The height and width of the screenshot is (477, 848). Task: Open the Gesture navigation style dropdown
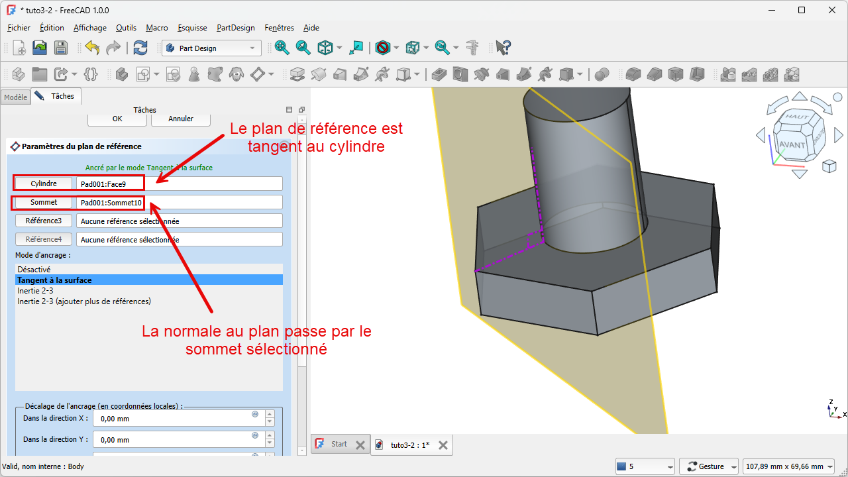(x=709, y=466)
